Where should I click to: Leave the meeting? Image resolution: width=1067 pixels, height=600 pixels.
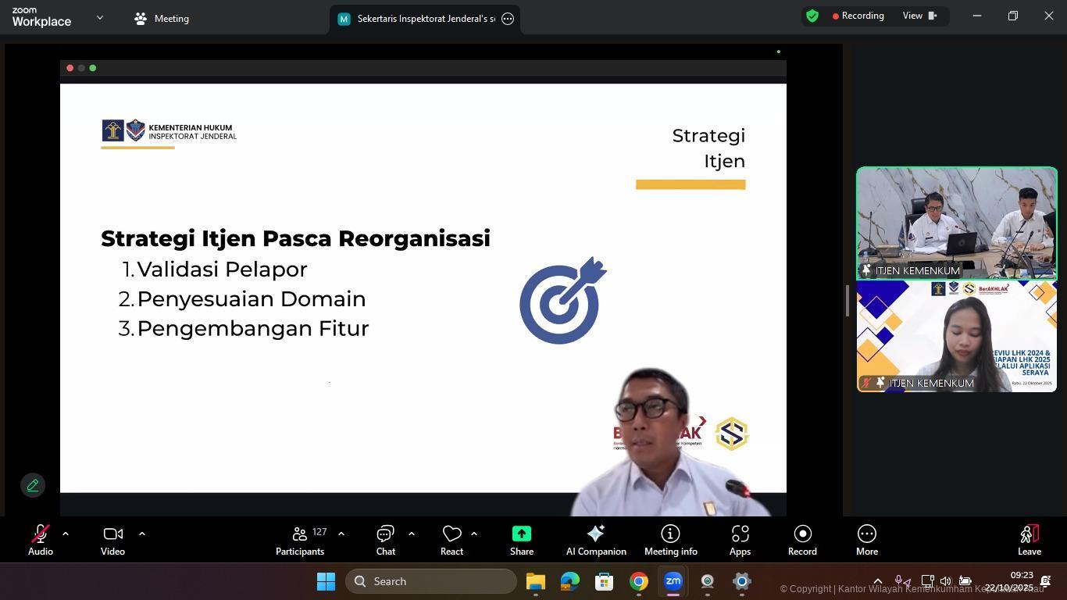[1029, 540]
